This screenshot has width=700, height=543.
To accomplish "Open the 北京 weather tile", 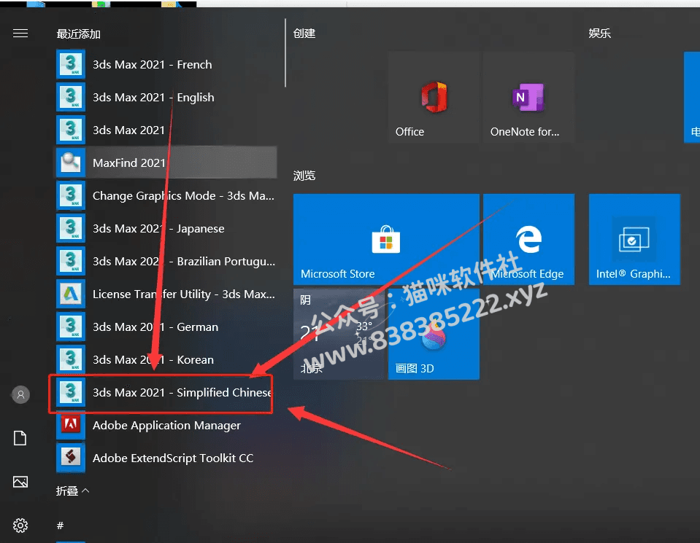I will pyautogui.click(x=339, y=334).
